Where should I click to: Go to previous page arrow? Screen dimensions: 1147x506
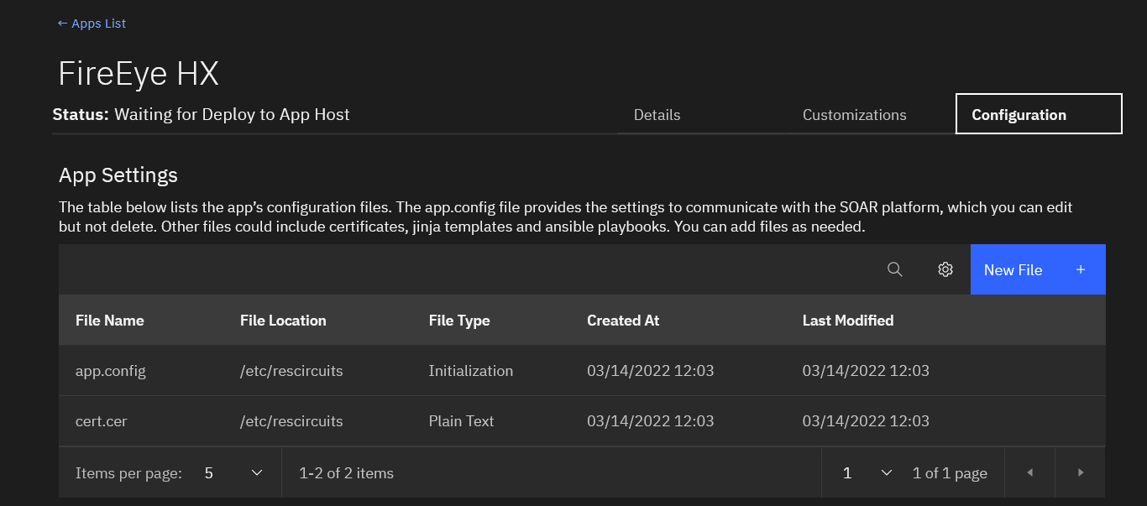point(1029,473)
